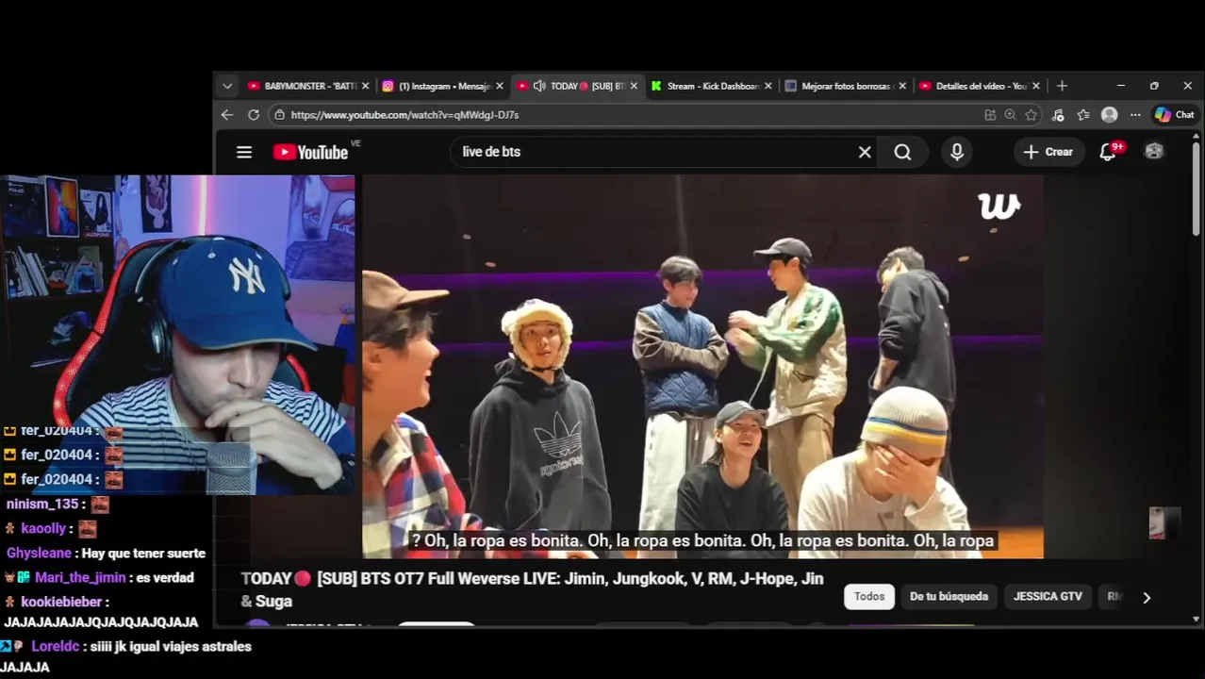Click the small thumbnail at right of video

(1165, 523)
